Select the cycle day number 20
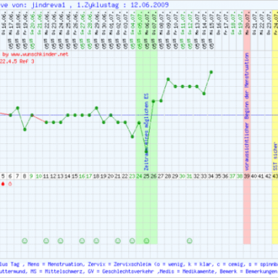278x278 pixels. (x=111, y=177)
